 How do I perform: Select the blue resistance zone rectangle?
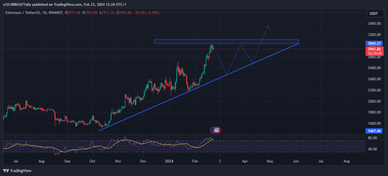(226, 41)
